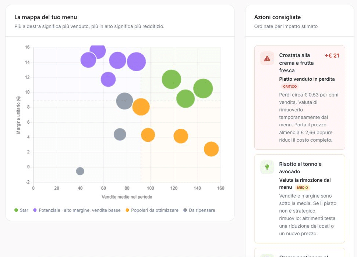Click the 'Vendite medie nel periodo' axis label
357x257 pixels.
pyautogui.click(x=127, y=197)
